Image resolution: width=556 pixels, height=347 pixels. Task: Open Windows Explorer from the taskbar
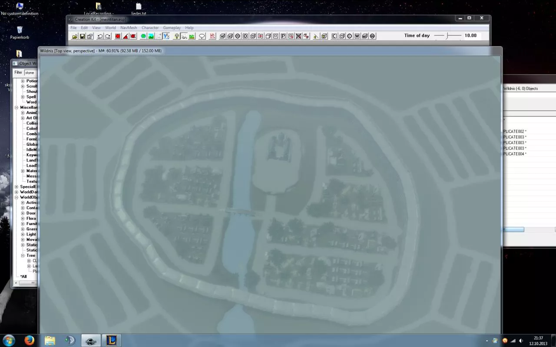[x=50, y=340]
